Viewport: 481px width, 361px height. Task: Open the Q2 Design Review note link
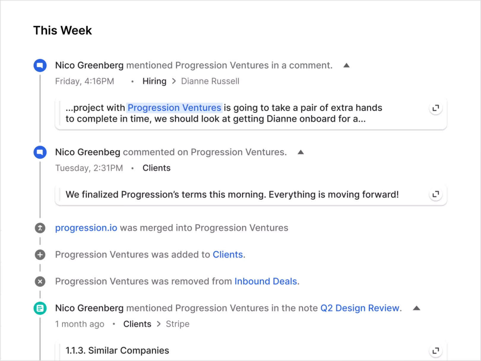(x=360, y=308)
